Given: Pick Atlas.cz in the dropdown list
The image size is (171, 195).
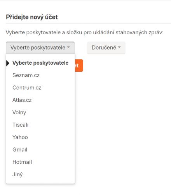Looking at the screenshot, I should click(40, 100).
